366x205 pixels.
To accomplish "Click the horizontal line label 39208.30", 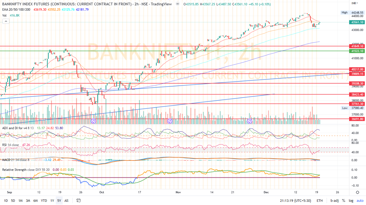I will (357, 84).
